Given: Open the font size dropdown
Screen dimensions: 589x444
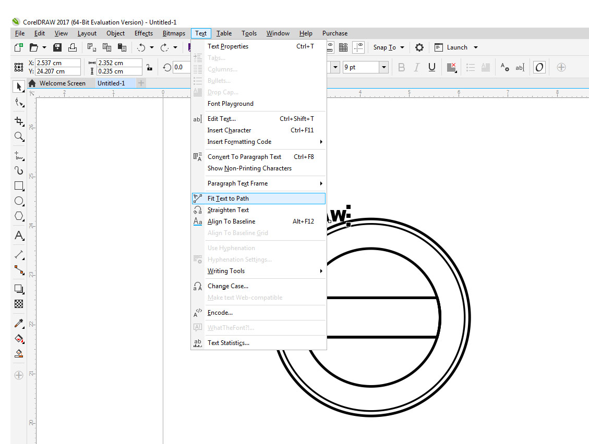Looking at the screenshot, I should coord(383,67).
